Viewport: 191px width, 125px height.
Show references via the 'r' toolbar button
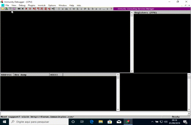(100, 9)
